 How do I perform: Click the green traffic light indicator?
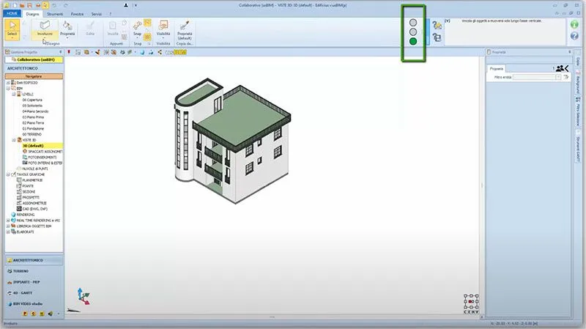pyautogui.click(x=413, y=42)
